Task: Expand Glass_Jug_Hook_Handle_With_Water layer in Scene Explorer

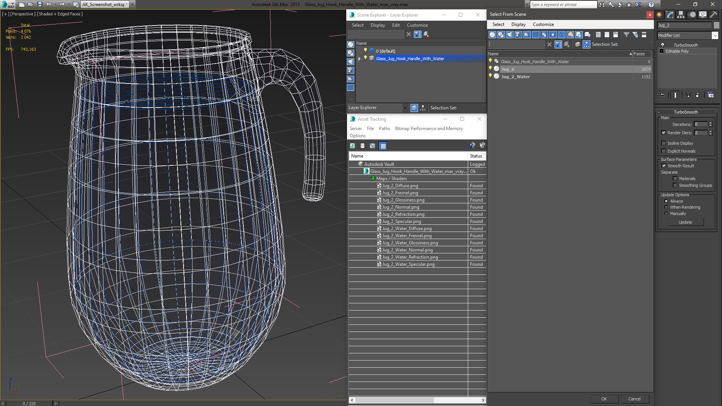Action: pyautogui.click(x=359, y=59)
